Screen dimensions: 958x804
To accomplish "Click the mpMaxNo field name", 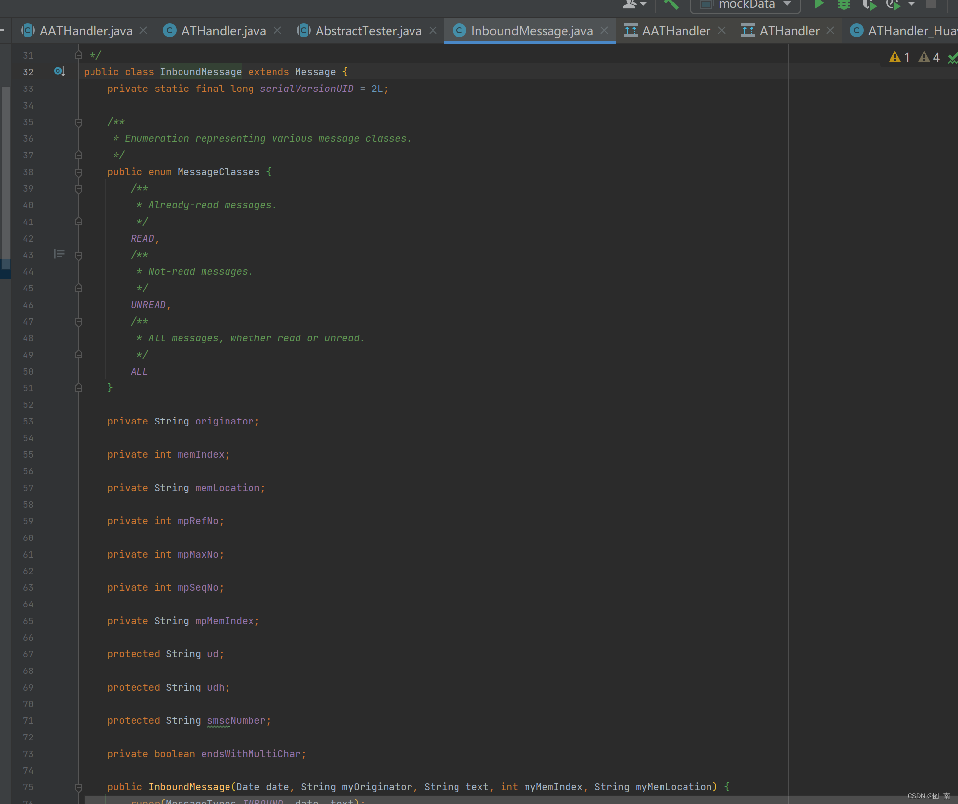I will coord(198,554).
